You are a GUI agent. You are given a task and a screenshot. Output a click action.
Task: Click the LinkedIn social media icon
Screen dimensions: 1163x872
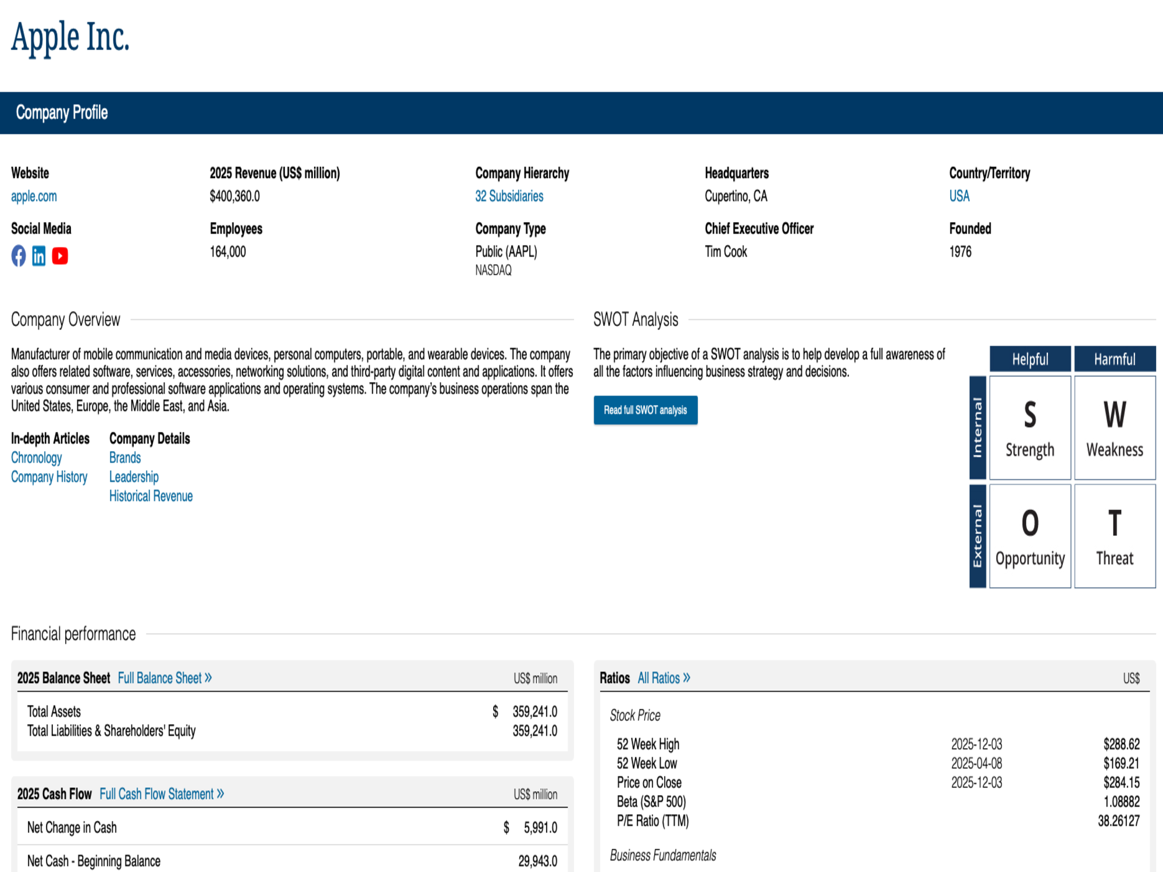[x=39, y=256]
